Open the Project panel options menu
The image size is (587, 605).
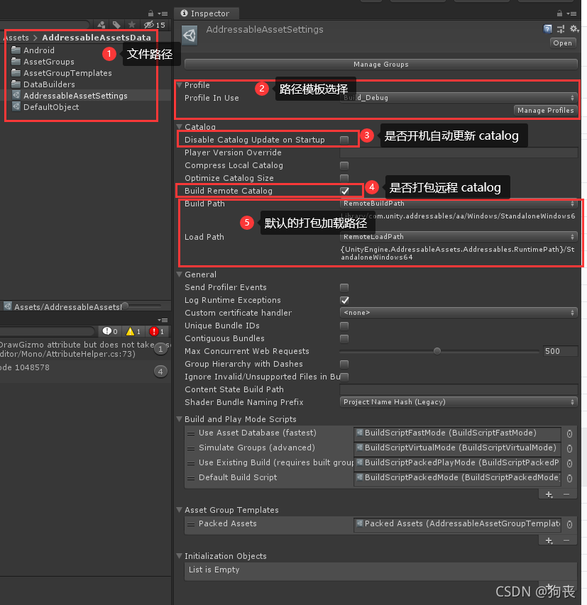[x=163, y=14]
